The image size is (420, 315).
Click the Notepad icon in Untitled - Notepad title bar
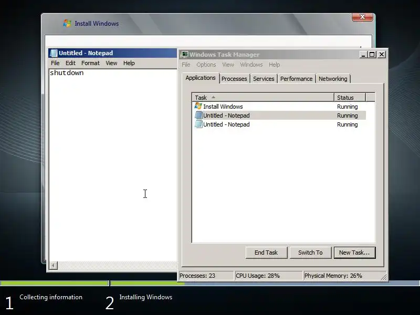point(54,53)
